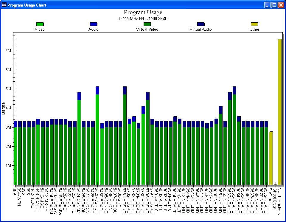Image resolution: width=286 pixels, height=222 pixels.
Task: Click the 5781-HDSKD bar
Action: (x=125, y=136)
